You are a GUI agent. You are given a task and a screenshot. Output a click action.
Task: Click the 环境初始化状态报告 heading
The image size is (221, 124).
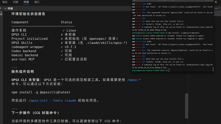pos(28,14)
